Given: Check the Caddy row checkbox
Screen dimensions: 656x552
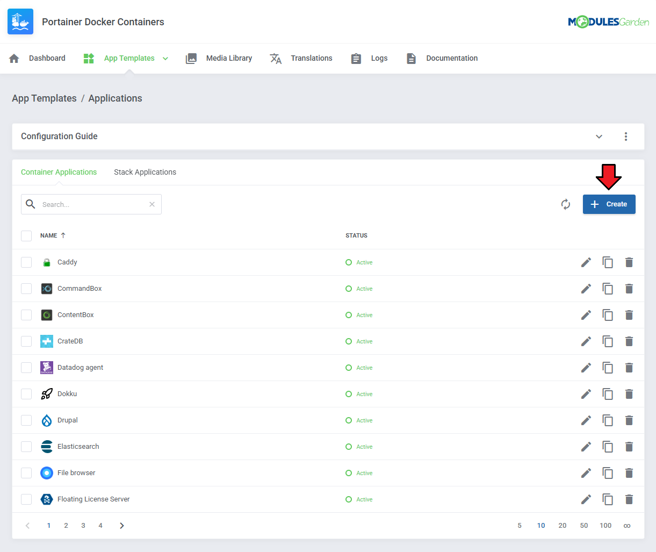Looking at the screenshot, I should (26, 262).
